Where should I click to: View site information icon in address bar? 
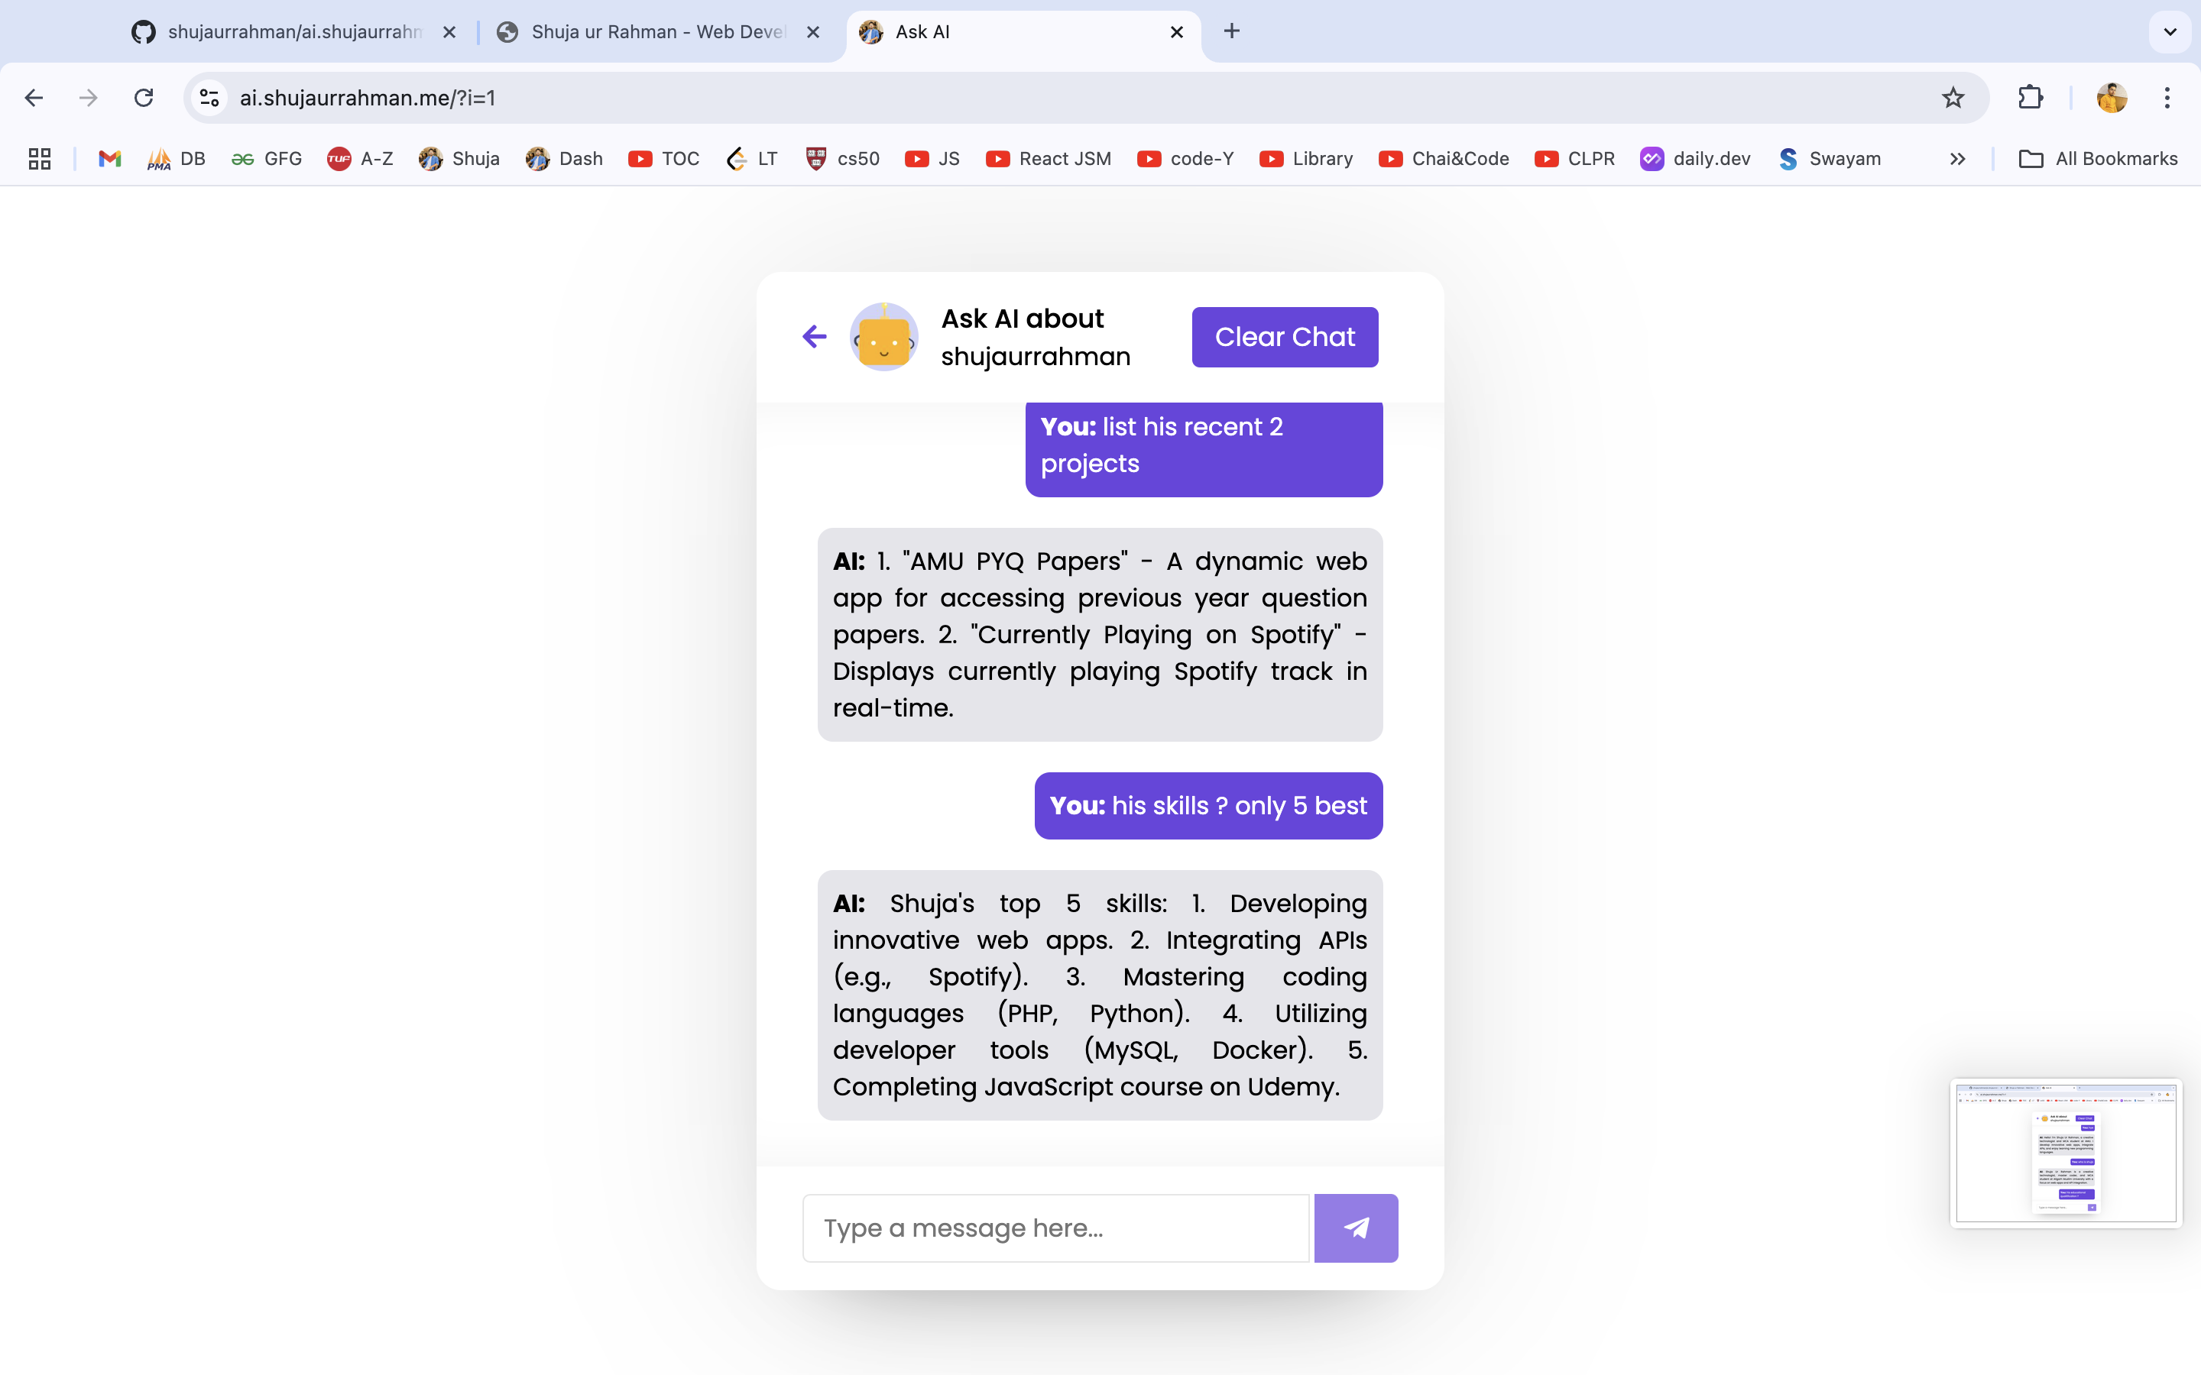tap(210, 97)
